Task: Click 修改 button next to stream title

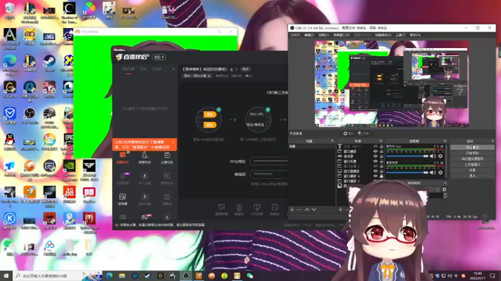Action: tap(245, 69)
